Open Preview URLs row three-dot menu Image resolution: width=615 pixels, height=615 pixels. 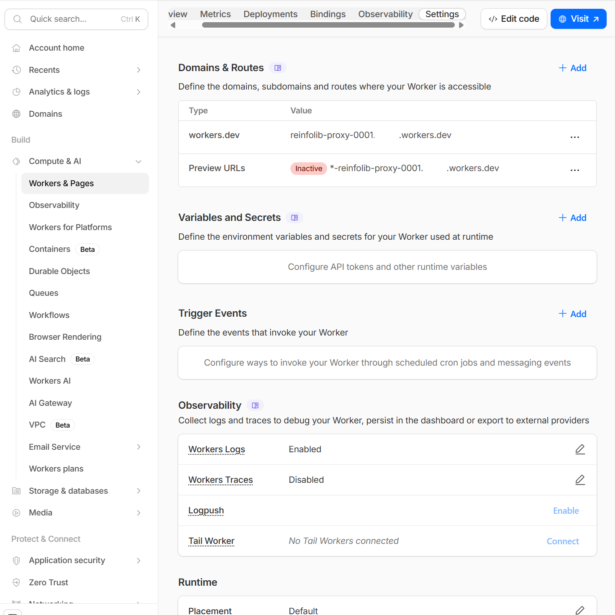[x=575, y=170]
